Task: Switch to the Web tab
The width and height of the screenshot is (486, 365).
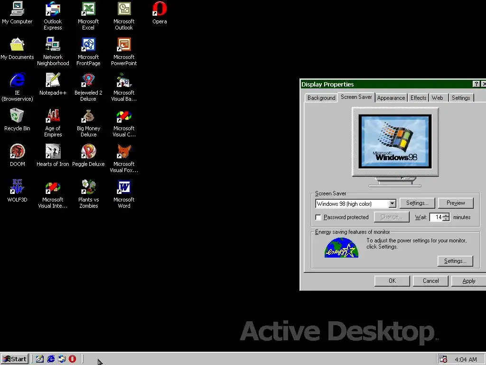Action: 437,98
